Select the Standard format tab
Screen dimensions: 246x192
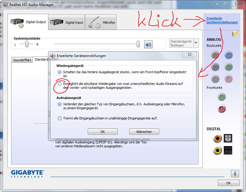[41, 59]
